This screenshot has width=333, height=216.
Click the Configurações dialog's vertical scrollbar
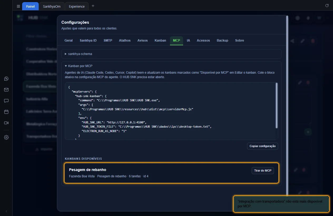pos(287,105)
